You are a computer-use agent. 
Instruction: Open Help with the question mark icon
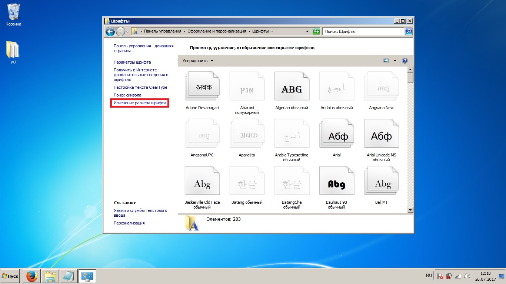coord(405,61)
